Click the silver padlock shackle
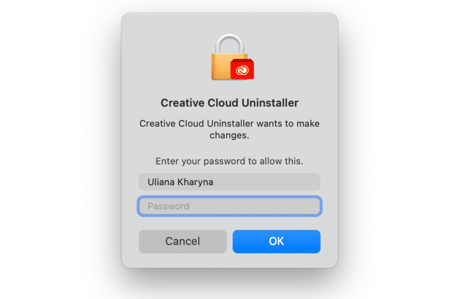This screenshot has height=299, width=457. [x=229, y=43]
